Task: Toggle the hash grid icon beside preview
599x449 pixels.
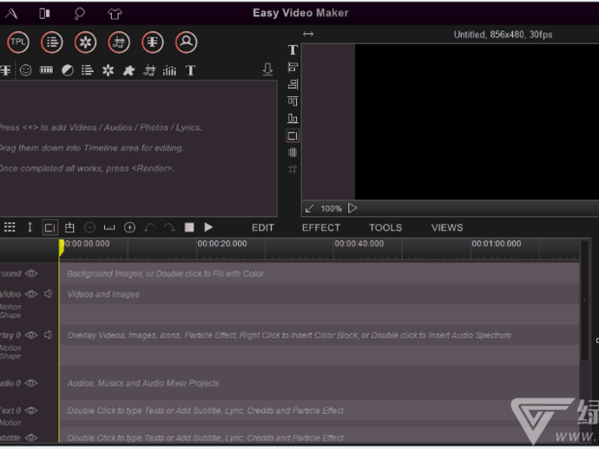Action: 293,169
